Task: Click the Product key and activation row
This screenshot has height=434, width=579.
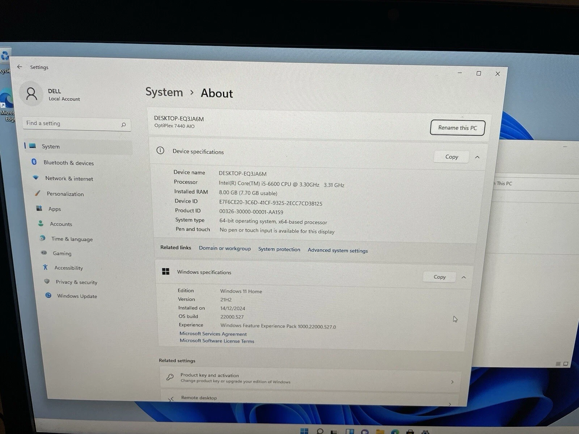Action: click(x=310, y=379)
